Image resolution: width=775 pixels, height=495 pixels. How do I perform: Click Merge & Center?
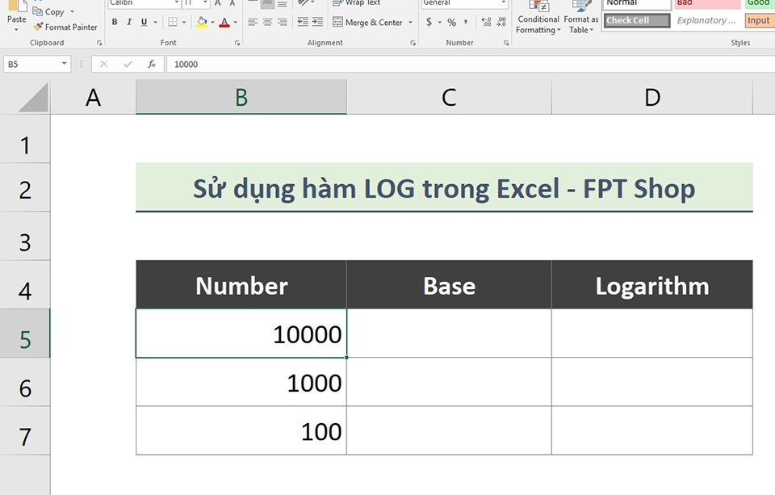click(x=367, y=23)
